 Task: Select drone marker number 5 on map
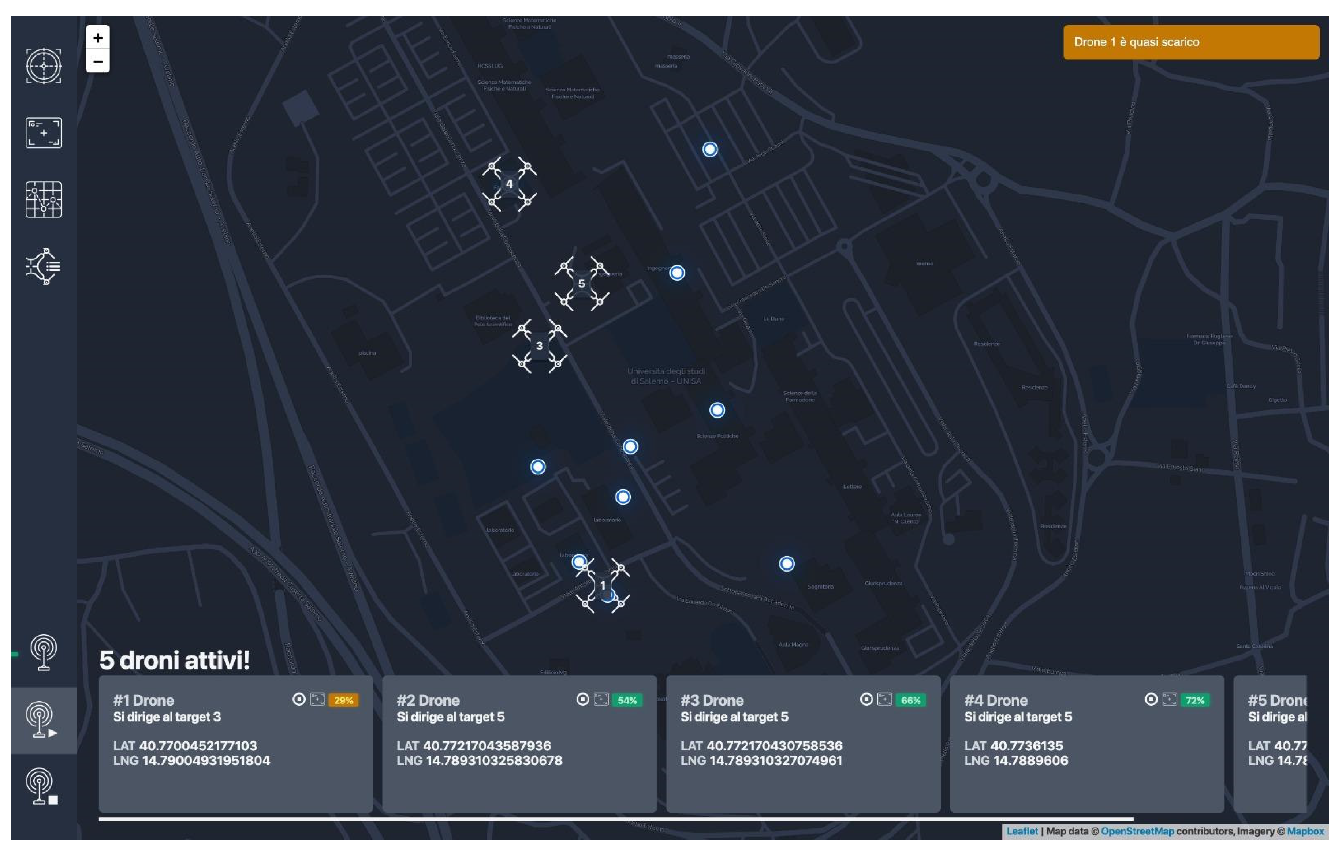(581, 284)
